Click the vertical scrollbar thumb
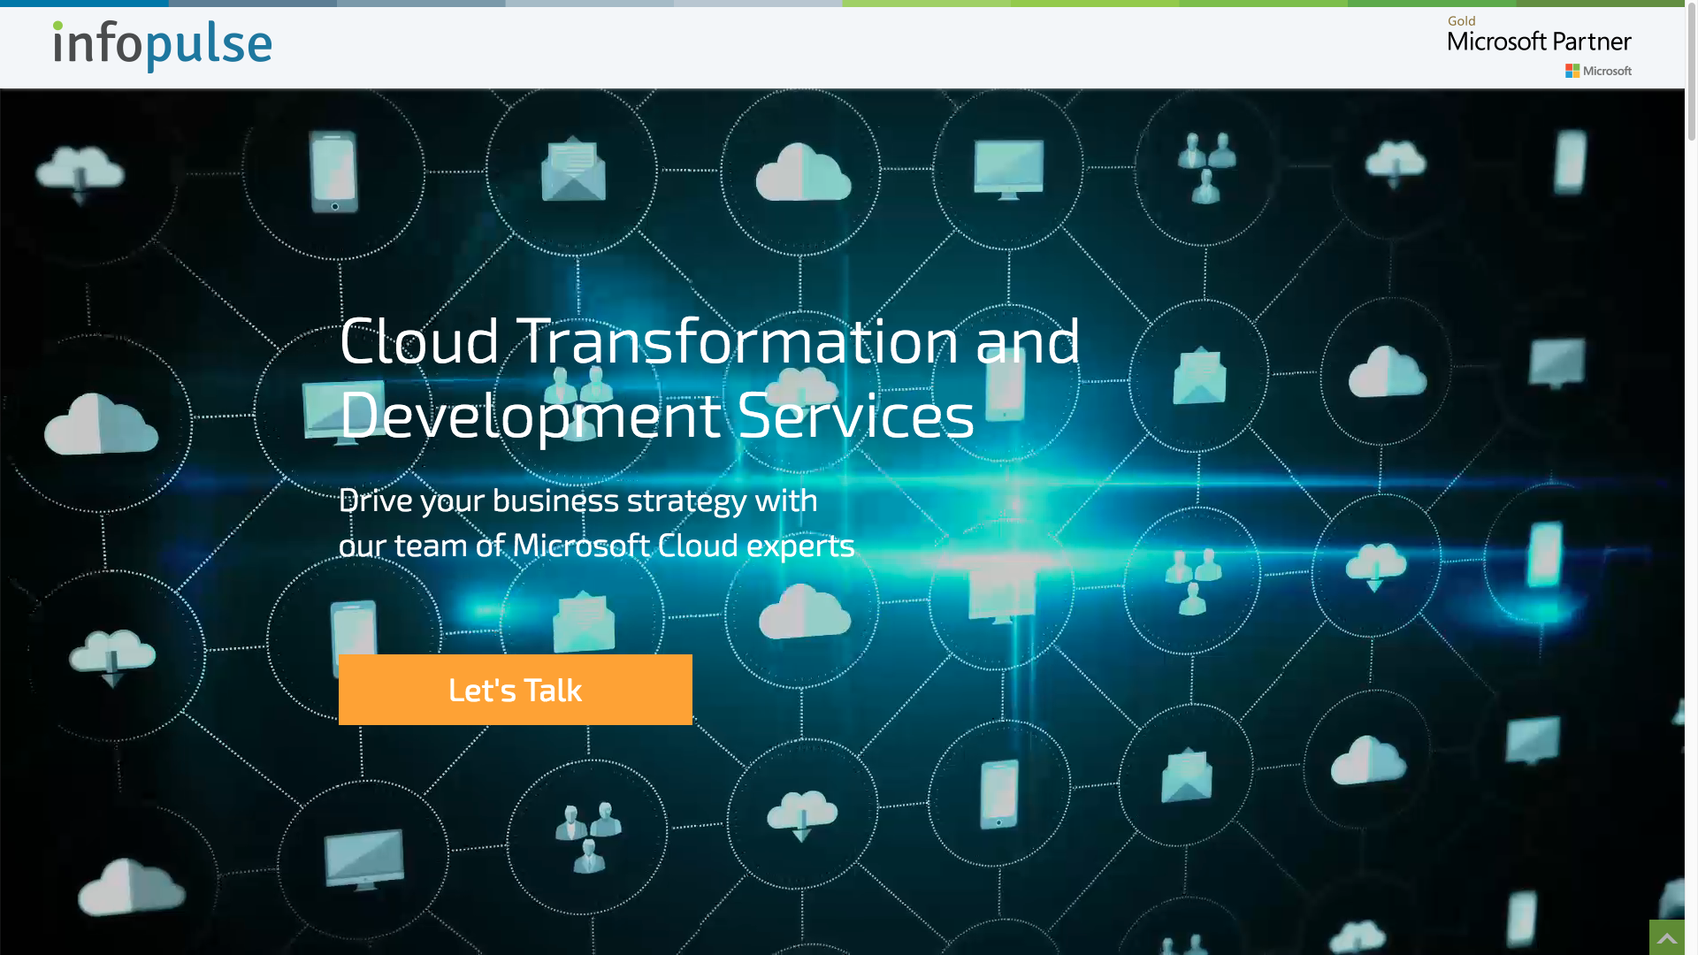This screenshot has width=1698, height=955. (x=1691, y=71)
